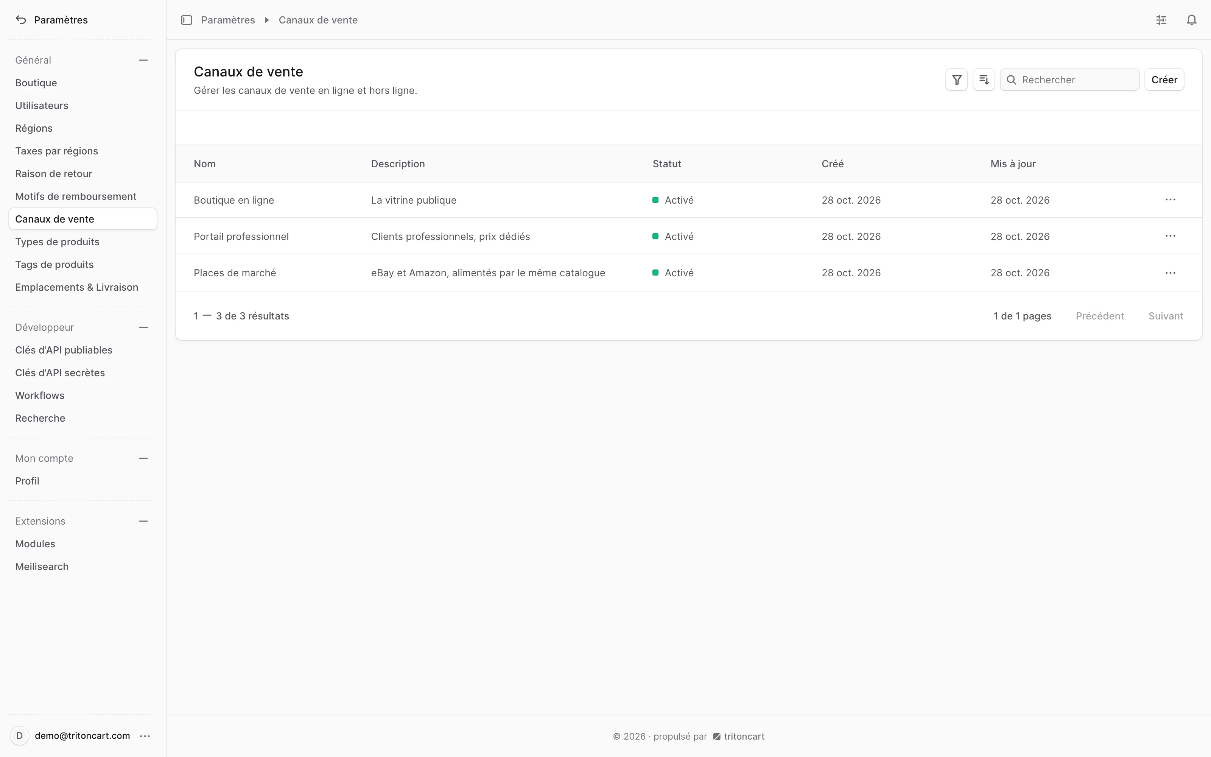Open Clés d'API secrètes
This screenshot has height=757, width=1211.
tap(82, 373)
